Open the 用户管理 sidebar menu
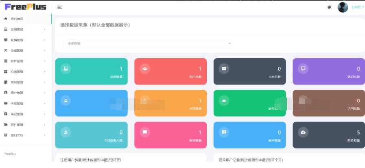365x168 pixels. [26, 93]
